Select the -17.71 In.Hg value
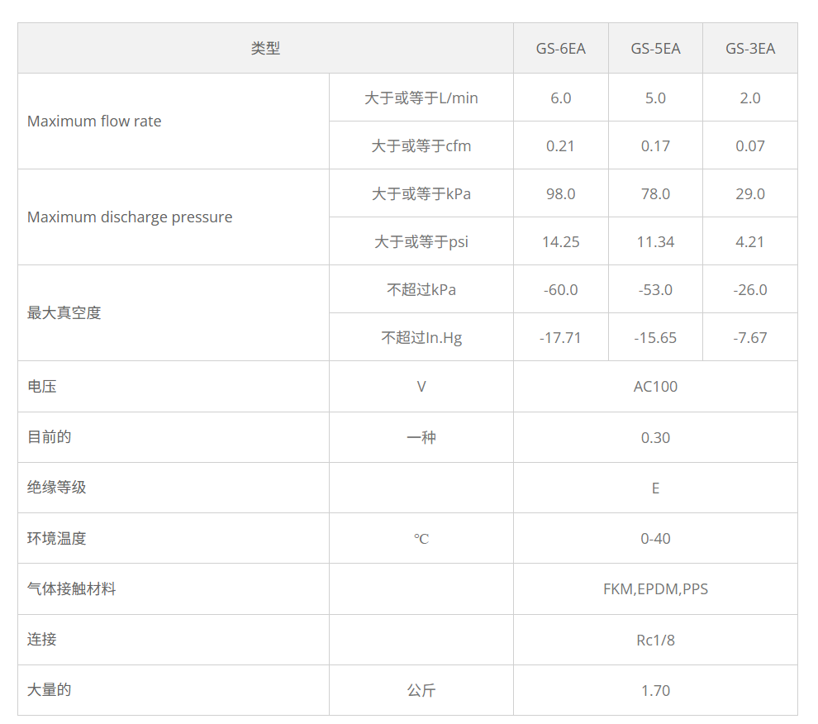 click(561, 337)
